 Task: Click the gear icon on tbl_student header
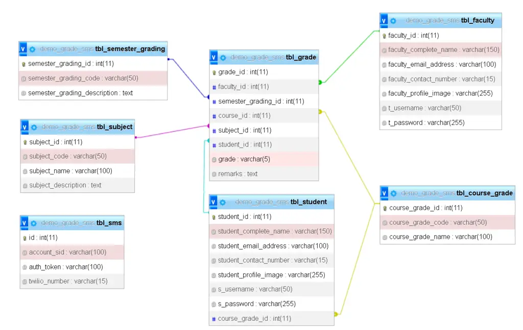click(222, 201)
